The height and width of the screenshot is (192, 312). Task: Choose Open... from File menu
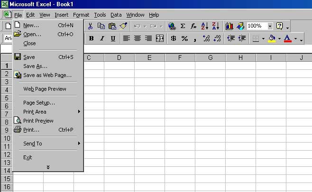point(48,34)
